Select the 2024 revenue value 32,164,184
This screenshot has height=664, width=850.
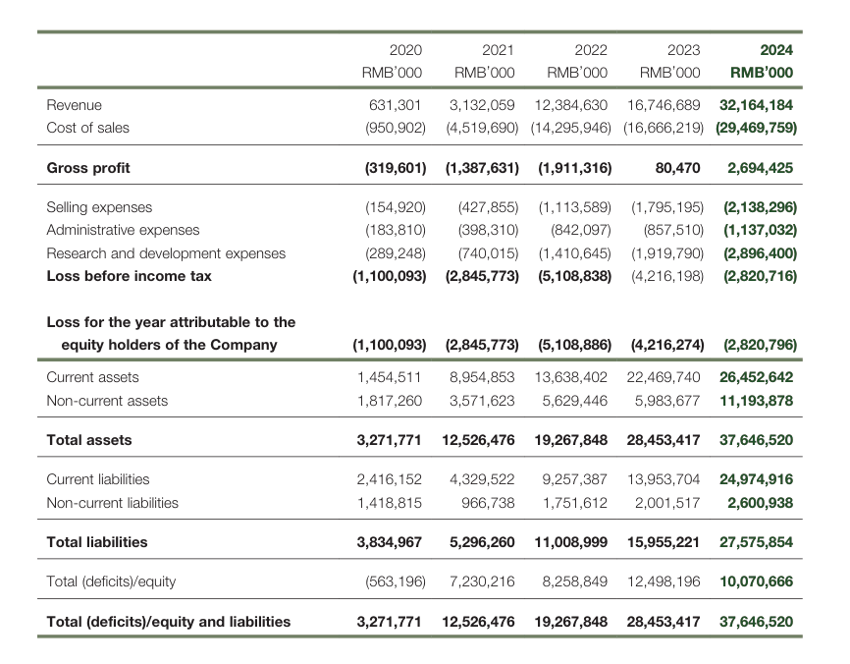coord(756,105)
